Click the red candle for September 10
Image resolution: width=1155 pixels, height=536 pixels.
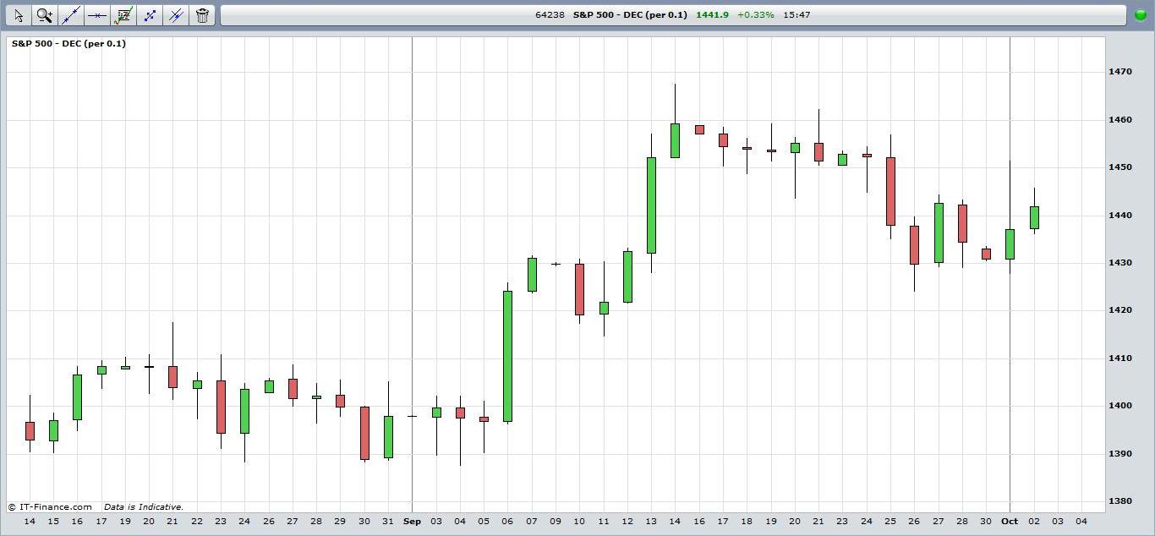579,289
